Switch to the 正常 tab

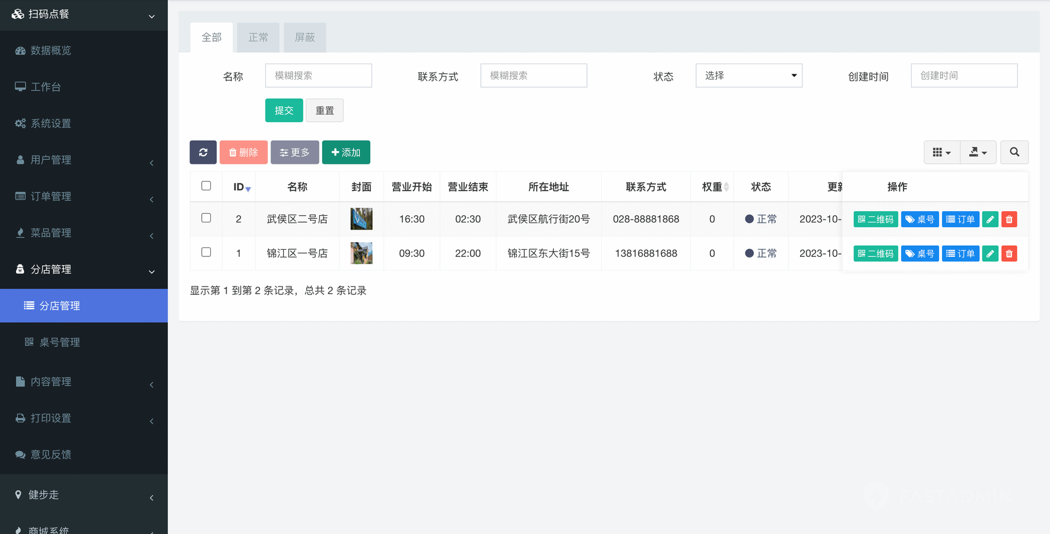pyautogui.click(x=258, y=37)
